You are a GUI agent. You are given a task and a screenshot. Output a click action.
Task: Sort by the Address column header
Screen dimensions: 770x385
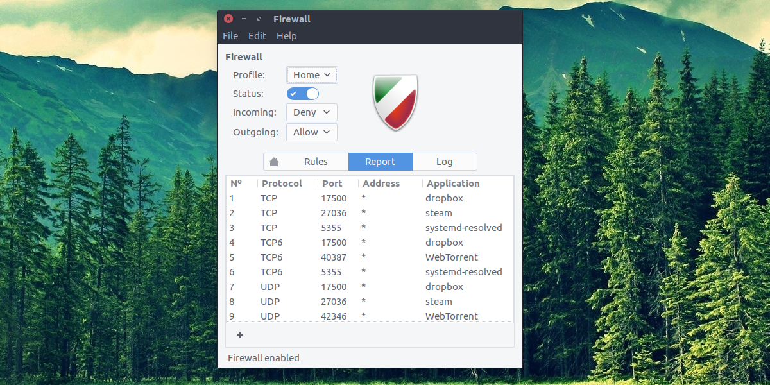point(390,184)
